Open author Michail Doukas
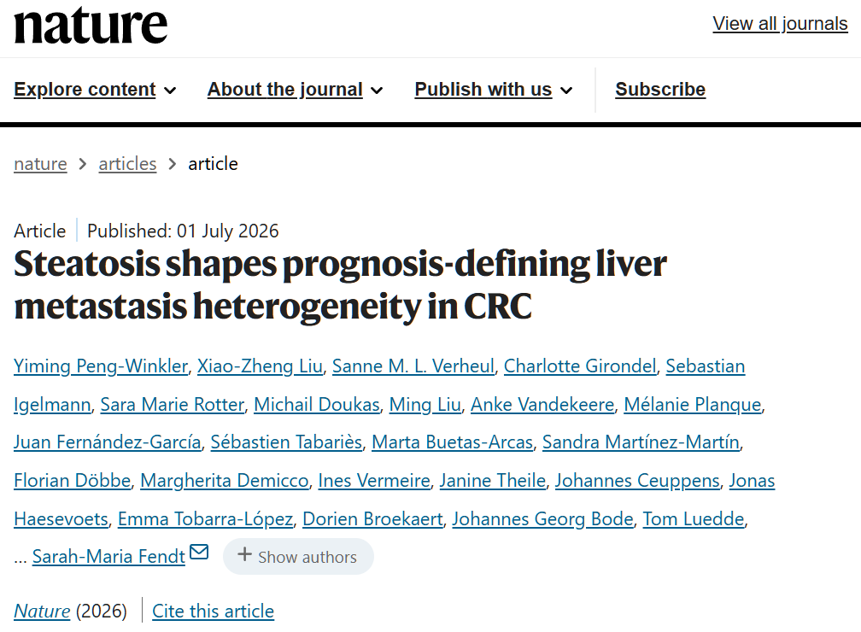The image size is (861, 632). [316, 405]
